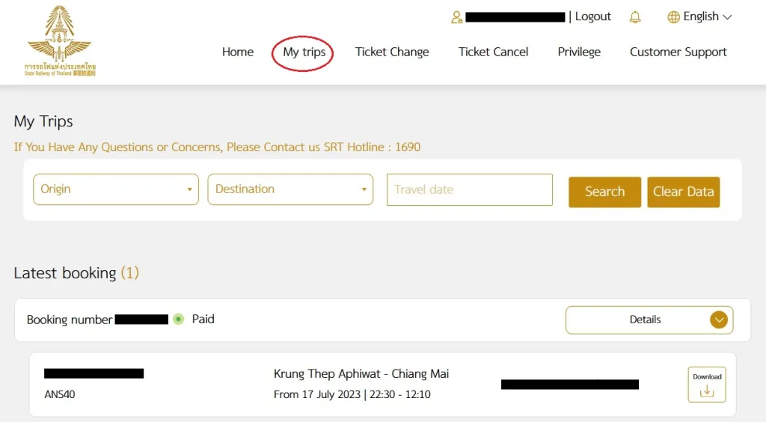Image resolution: width=766 pixels, height=422 pixels.
Task: Go to the Home menu item
Action: (238, 52)
